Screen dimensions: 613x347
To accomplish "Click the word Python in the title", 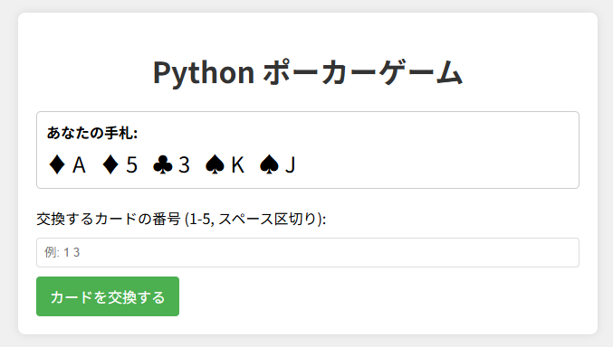I will click(204, 73).
